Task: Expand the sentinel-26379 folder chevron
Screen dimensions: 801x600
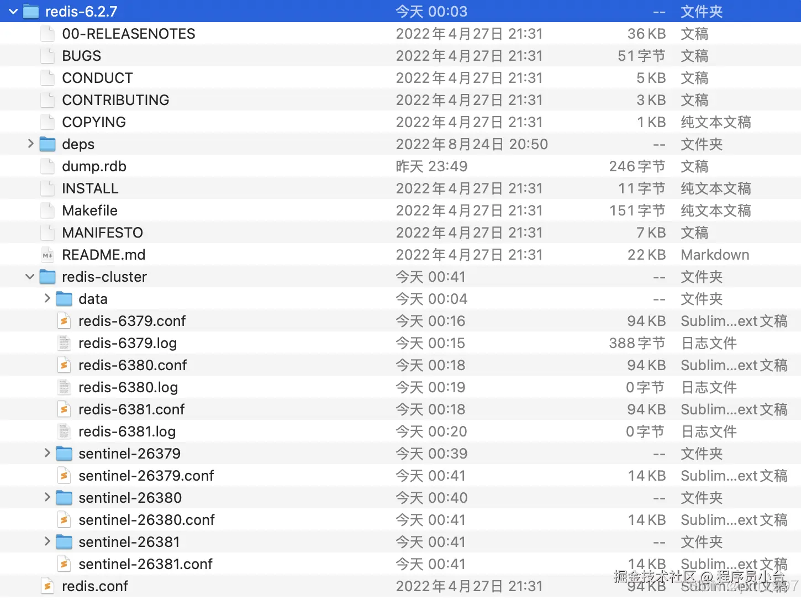Action: click(x=47, y=453)
